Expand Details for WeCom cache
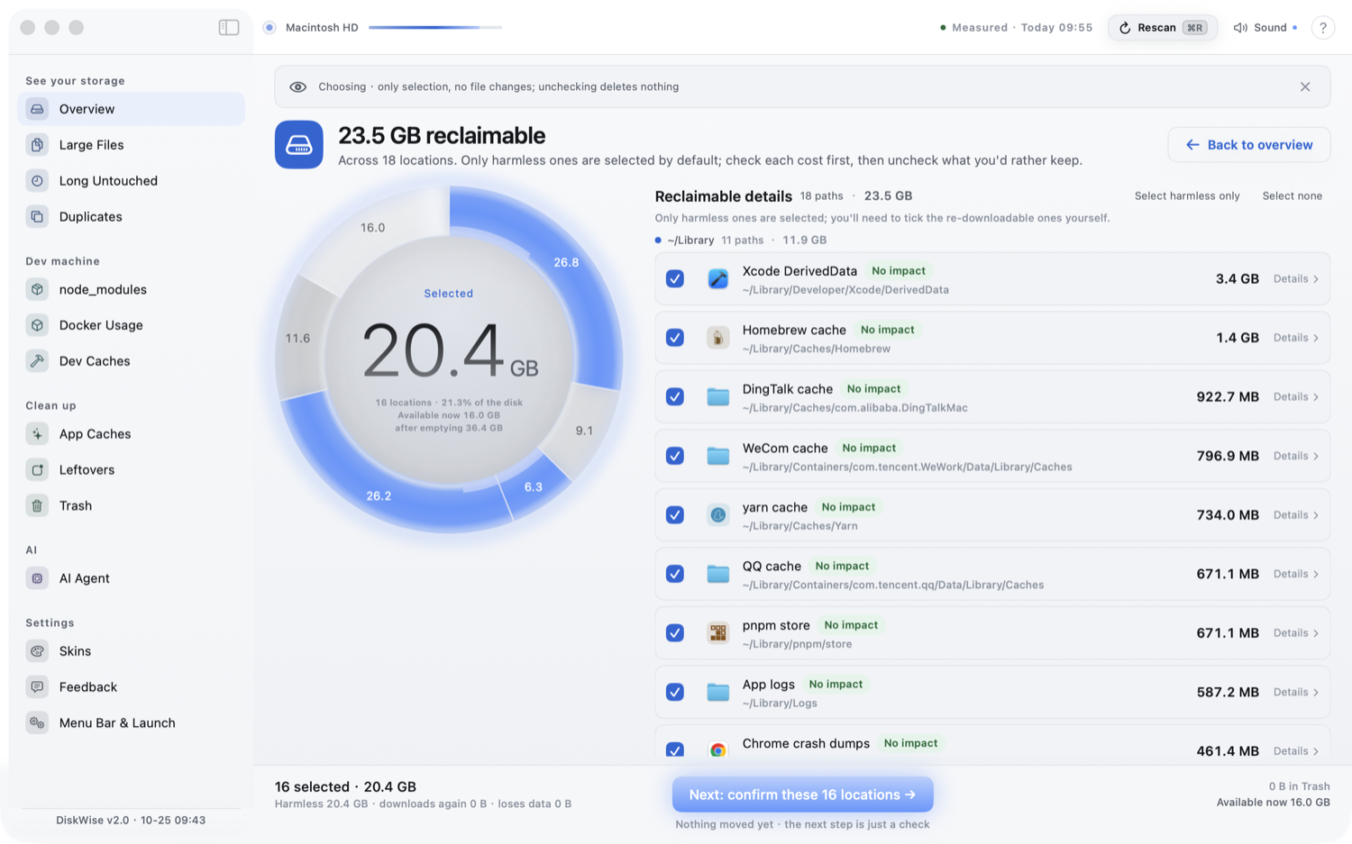Viewport: 1352px width, 844px height. (1296, 456)
